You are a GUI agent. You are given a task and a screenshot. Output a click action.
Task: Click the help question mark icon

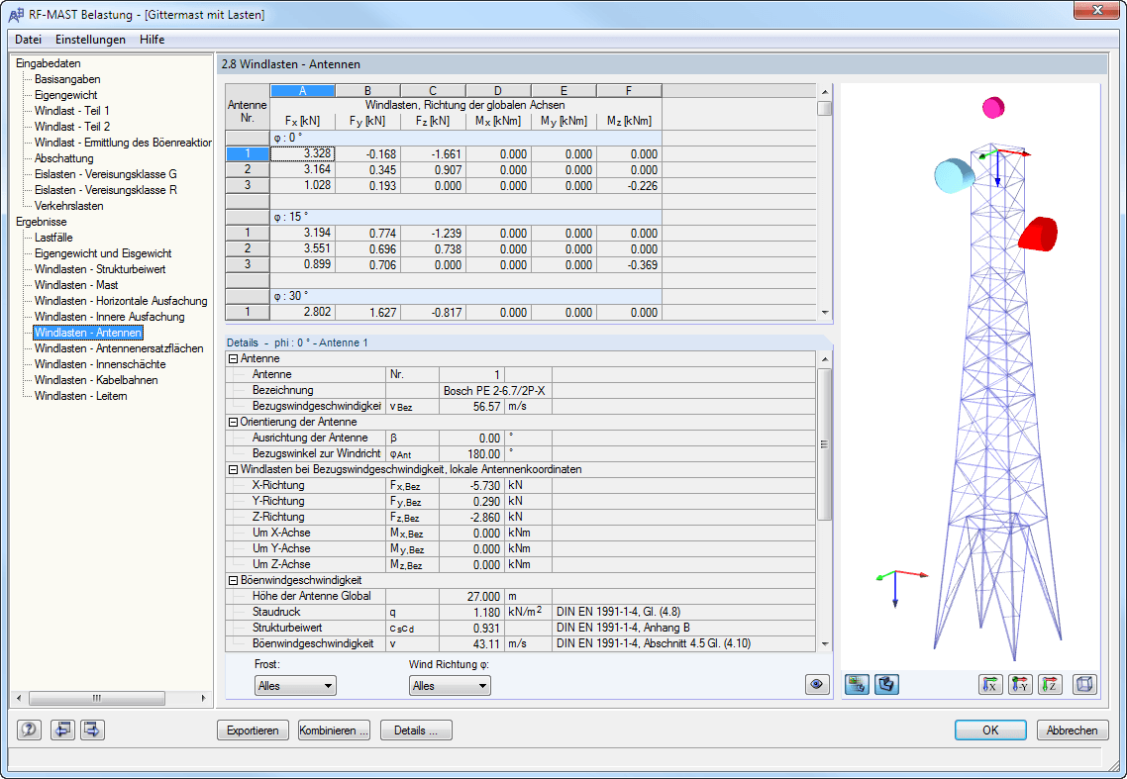click(x=29, y=730)
